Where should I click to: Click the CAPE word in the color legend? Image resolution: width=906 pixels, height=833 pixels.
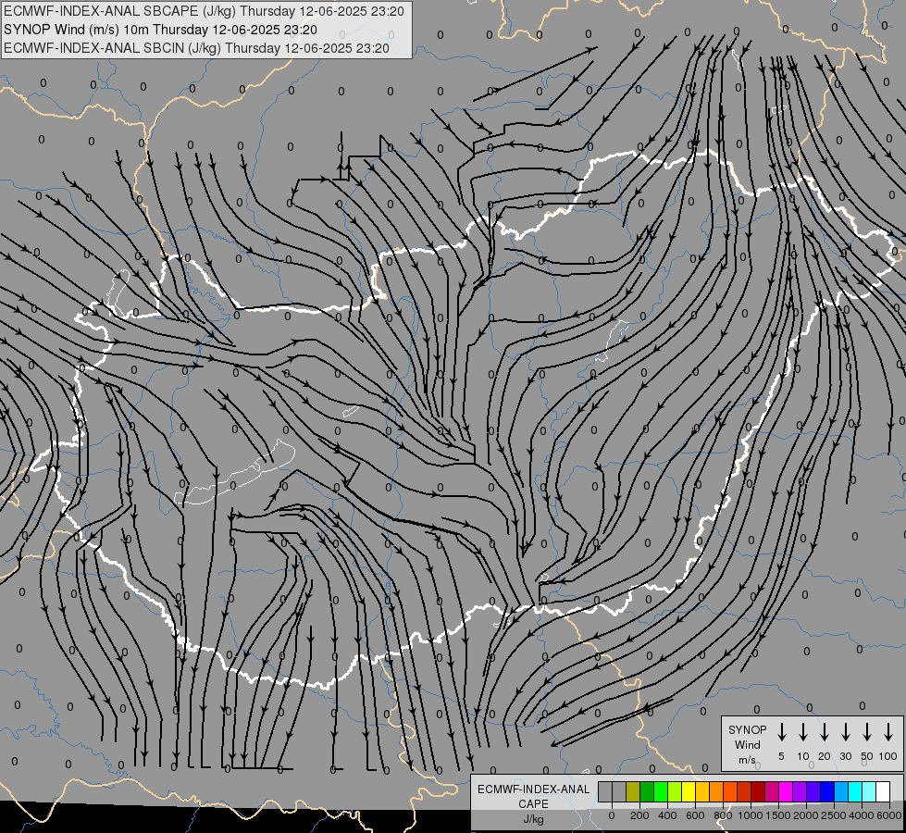pos(533,804)
